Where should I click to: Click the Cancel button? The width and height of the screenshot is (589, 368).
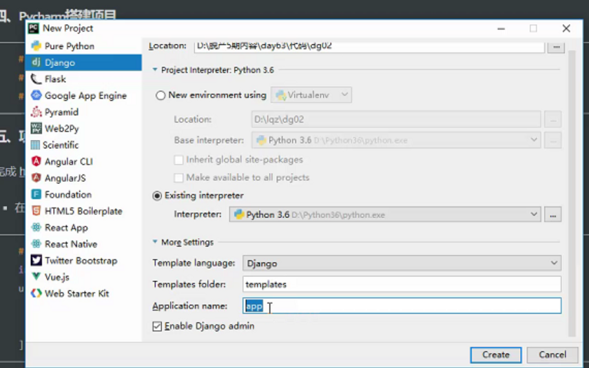552,355
